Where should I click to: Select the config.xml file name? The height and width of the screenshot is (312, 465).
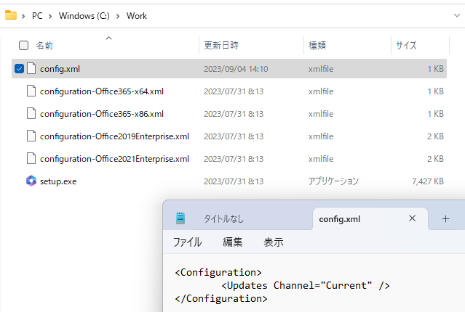point(60,69)
